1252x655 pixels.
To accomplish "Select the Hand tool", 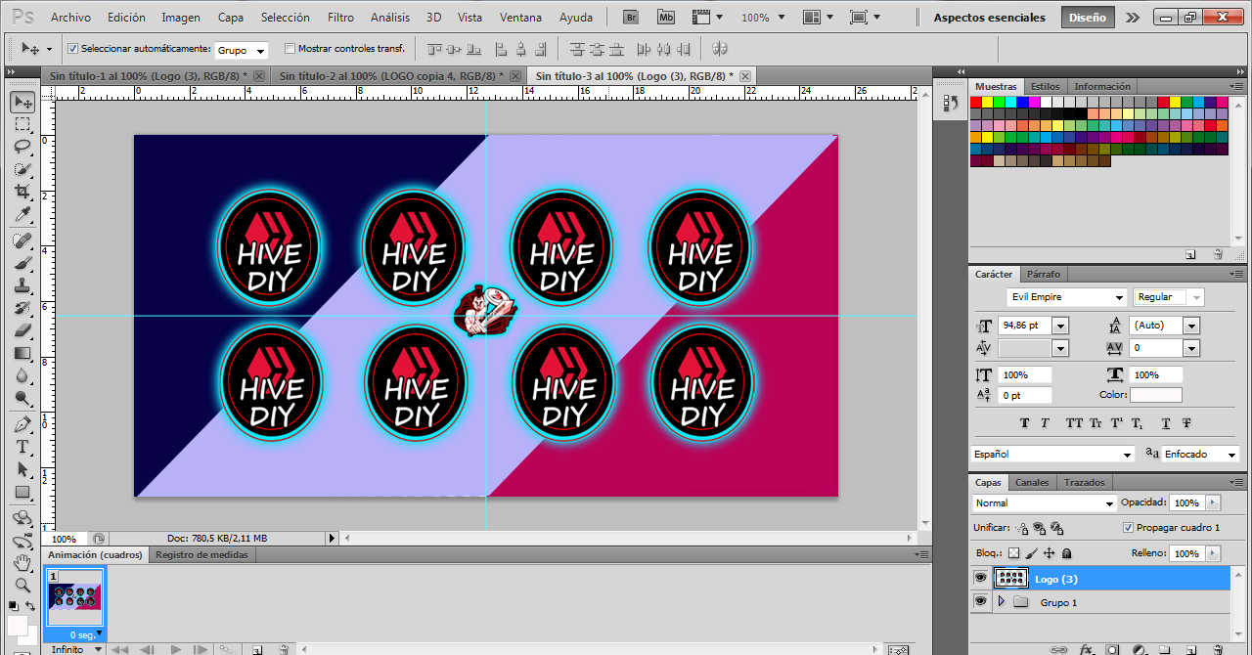I will [x=22, y=563].
